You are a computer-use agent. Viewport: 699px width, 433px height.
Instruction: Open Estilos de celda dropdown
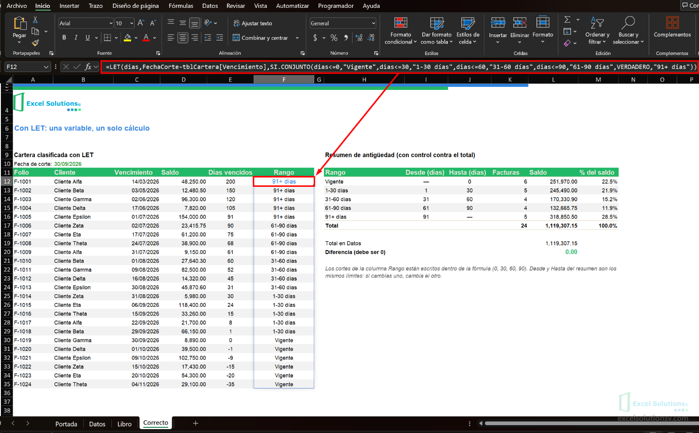[x=468, y=31]
